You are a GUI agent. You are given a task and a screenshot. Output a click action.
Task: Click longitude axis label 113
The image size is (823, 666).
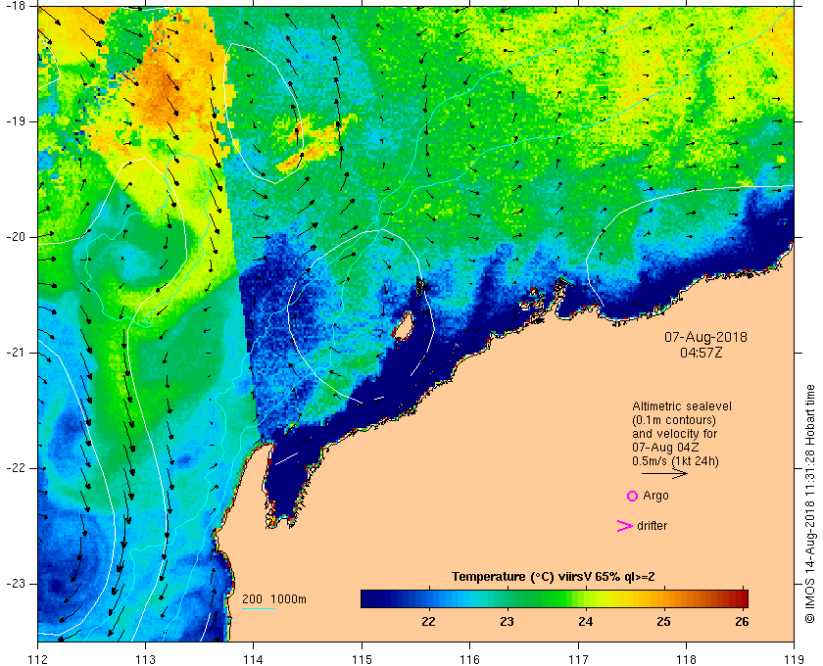(x=145, y=658)
